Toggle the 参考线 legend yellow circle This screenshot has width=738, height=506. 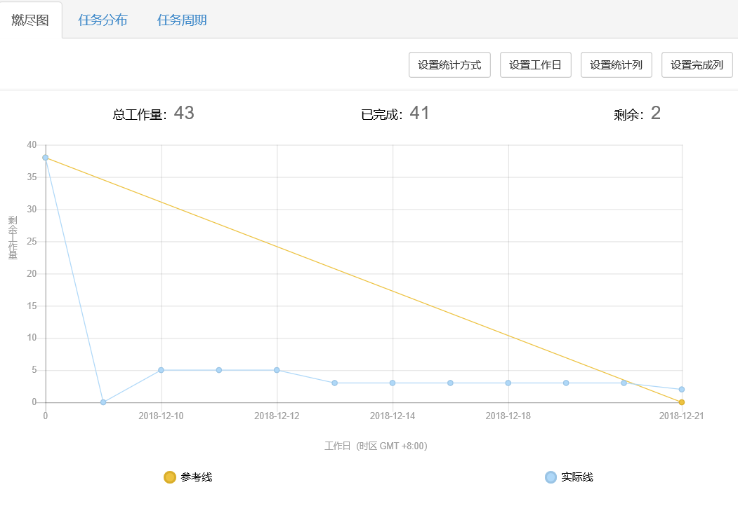[x=170, y=477]
